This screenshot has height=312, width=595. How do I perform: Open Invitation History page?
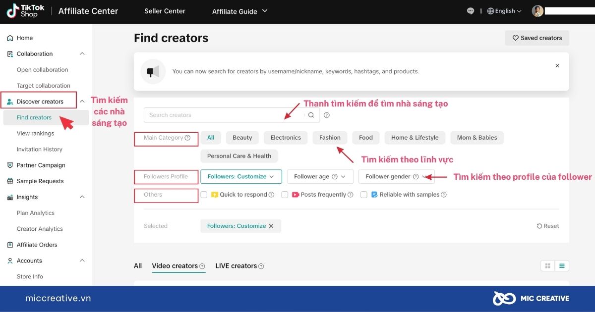40,149
